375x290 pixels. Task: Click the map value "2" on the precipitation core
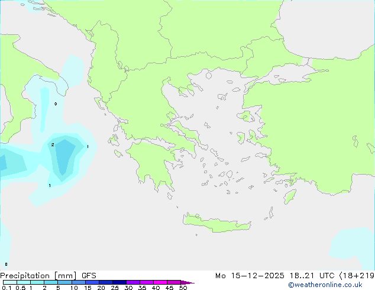tap(53, 144)
